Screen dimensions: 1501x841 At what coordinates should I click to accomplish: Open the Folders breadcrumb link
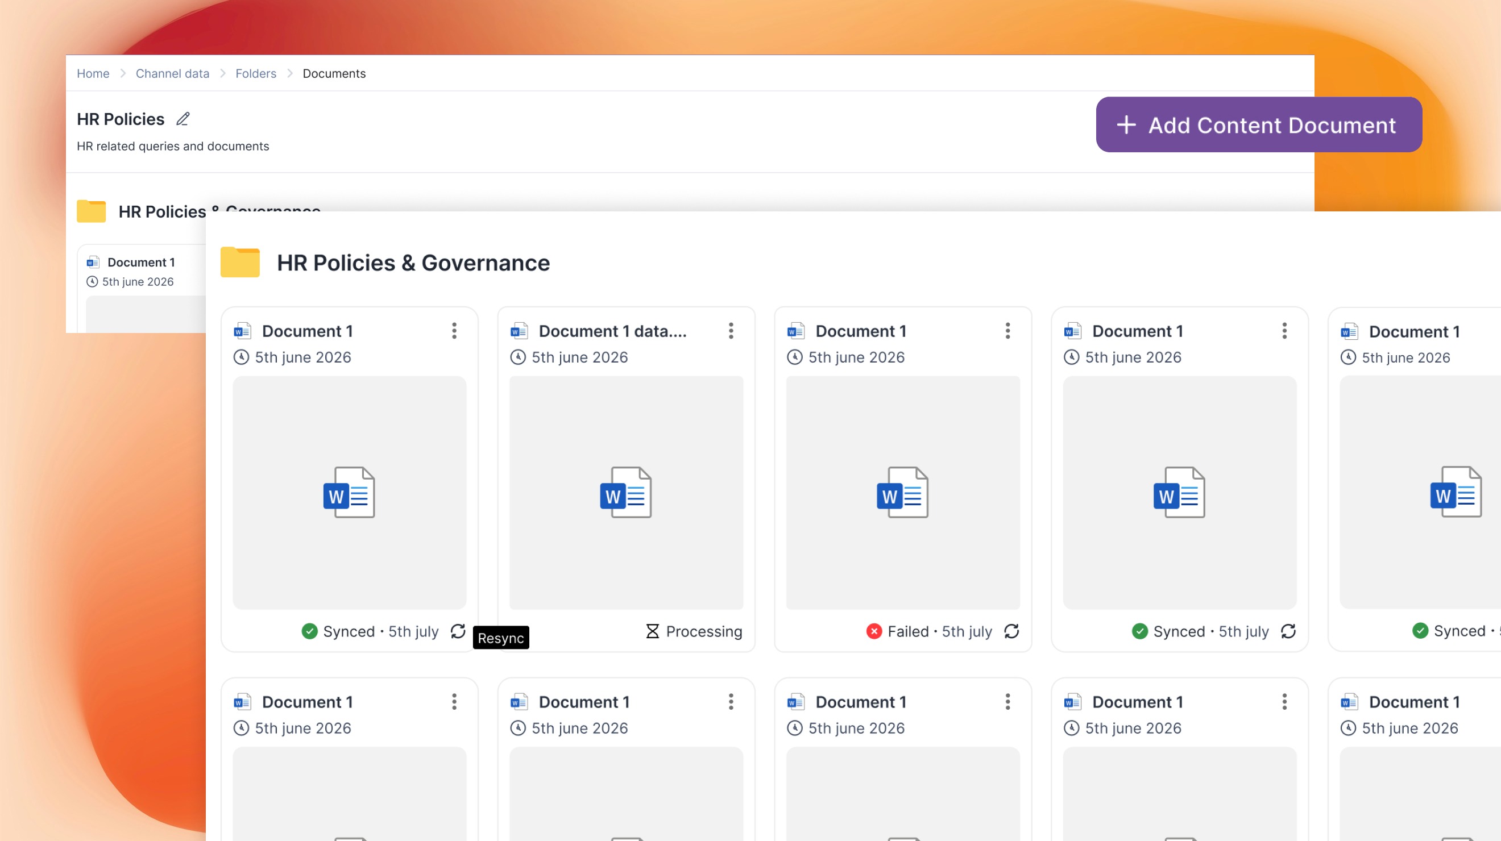click(256, 73)
